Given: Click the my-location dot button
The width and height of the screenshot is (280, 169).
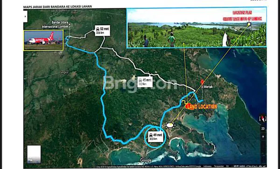Looking at the screenshot, I should point(263,137).
